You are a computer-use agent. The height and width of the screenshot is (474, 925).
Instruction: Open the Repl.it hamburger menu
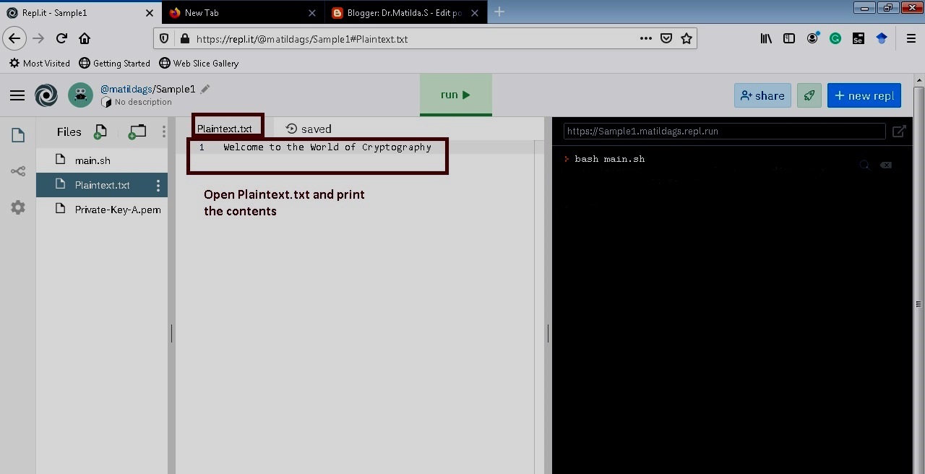click(17, 95)
